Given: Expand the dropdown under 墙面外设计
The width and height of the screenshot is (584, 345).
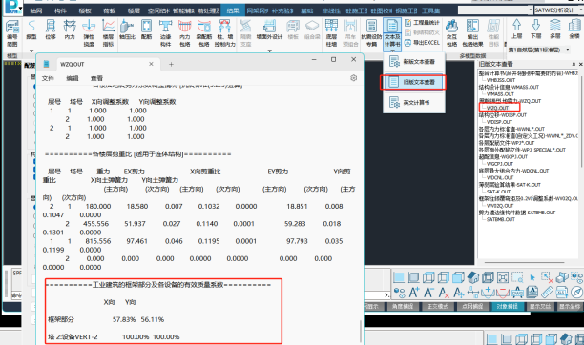Looking at the screenshot, I should (x=269, y=51).
